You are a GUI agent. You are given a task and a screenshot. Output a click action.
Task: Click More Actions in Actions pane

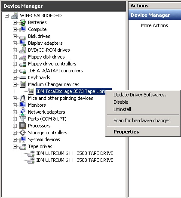(154, 25)
